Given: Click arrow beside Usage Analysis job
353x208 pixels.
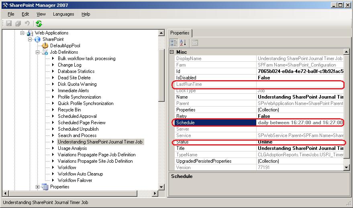Looking at the screenshot, I should point(53,148).
